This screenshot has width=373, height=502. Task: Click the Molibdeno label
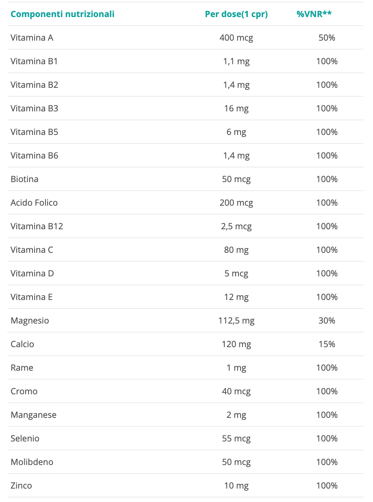pyautogui.click(x=32, y=462)
